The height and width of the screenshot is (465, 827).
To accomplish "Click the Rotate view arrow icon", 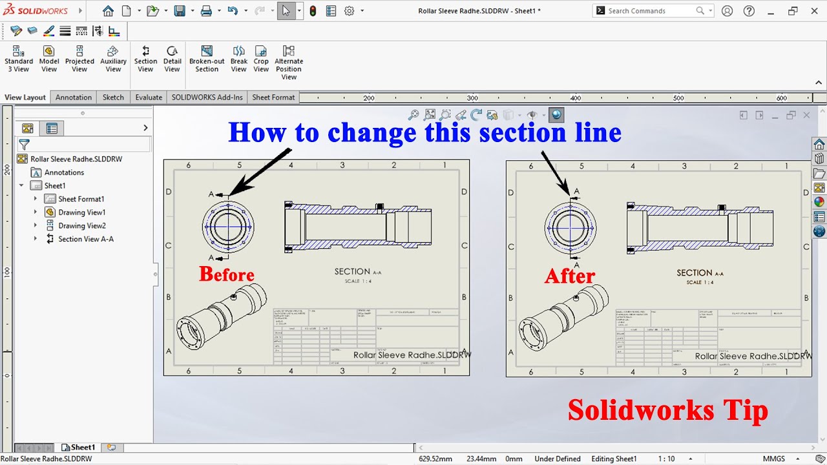I will 476,115.
